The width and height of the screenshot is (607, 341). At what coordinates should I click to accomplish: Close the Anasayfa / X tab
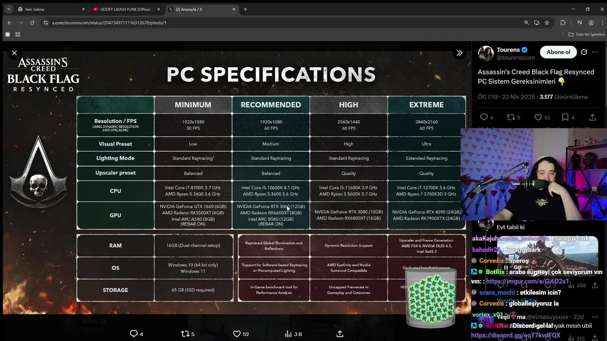pyautogui.click(x=234, y=9)
